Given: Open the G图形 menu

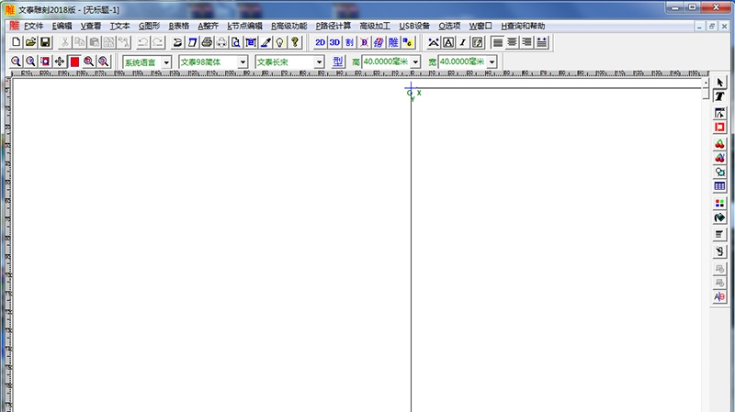Looking at the screenshot, I should click(149, 26).
